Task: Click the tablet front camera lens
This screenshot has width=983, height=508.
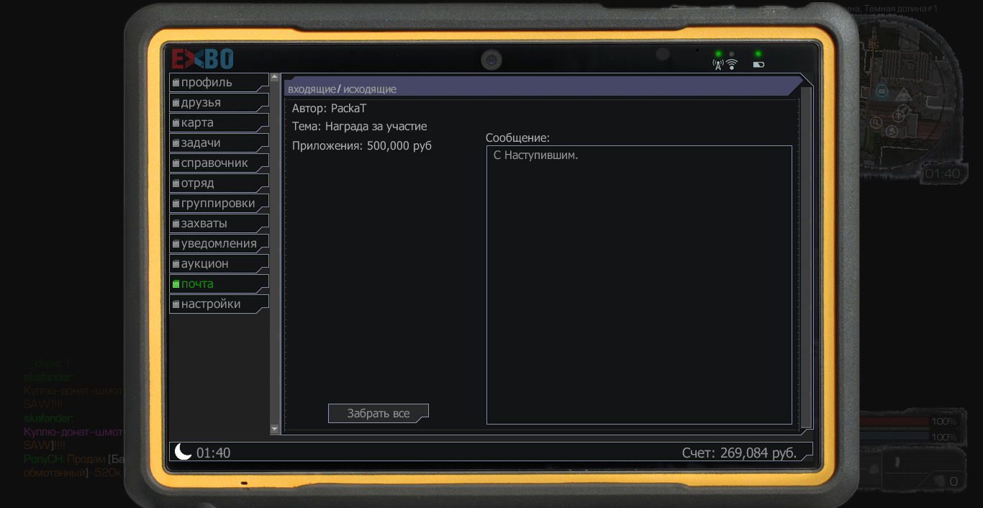Action: point(491,60)
